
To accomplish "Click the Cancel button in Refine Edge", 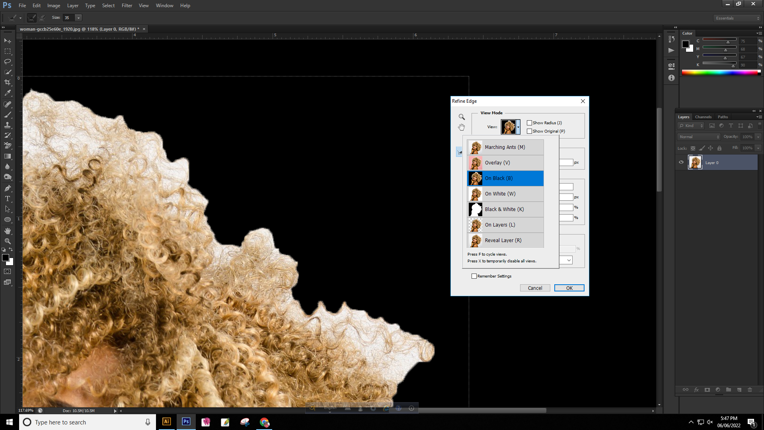I will coord(535,288).
